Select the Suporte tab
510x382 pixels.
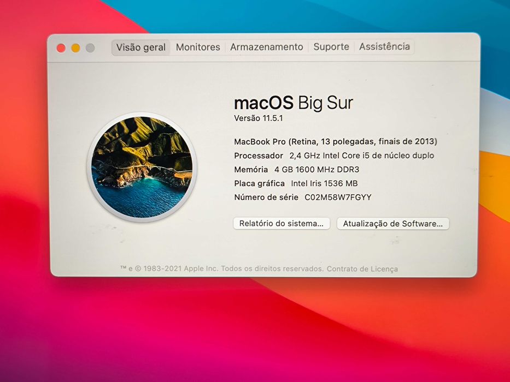[331, 47]
